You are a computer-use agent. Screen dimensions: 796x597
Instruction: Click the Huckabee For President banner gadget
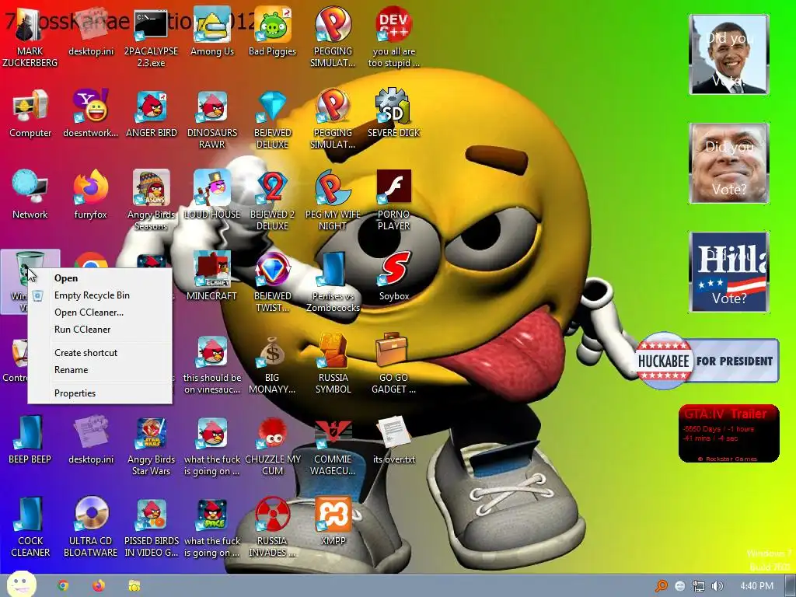click(707, 361)
